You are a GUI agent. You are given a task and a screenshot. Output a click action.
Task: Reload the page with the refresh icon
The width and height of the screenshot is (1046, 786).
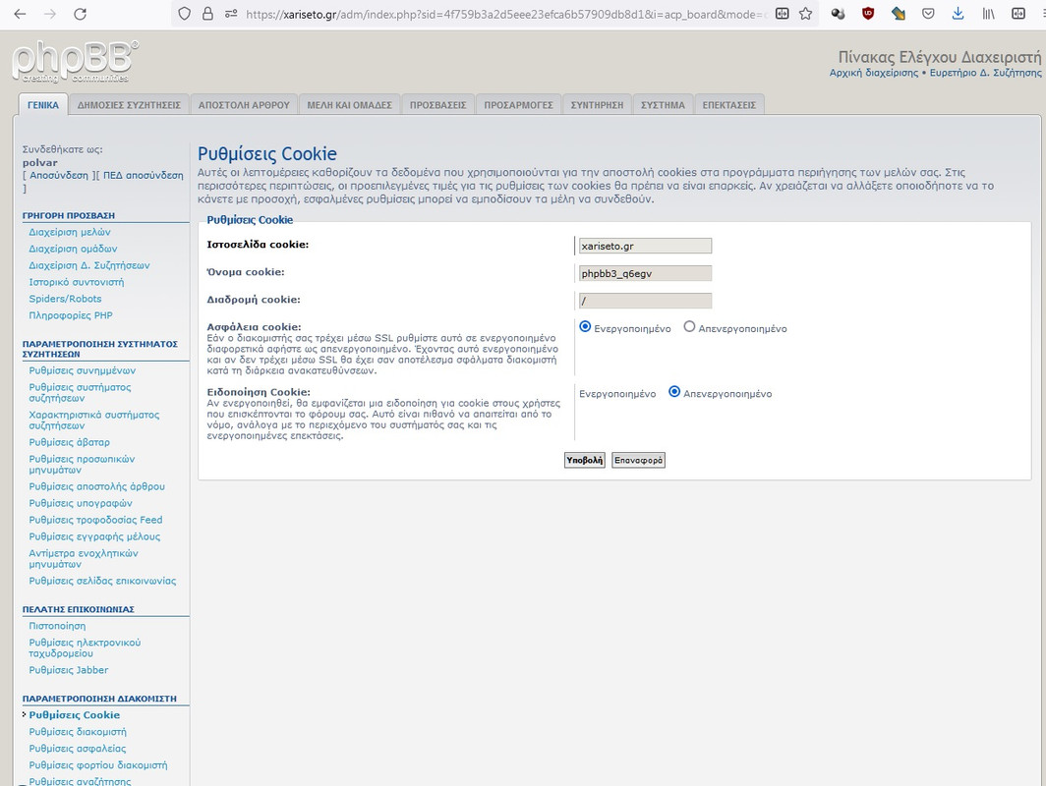80,14
